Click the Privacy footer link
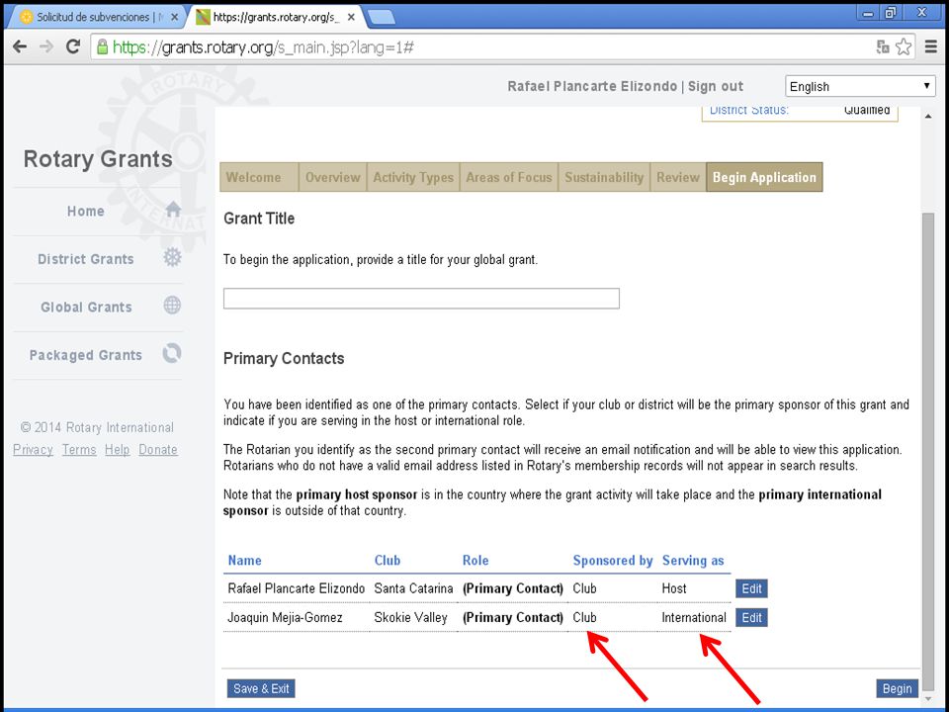The width and height of the screenshot is (949, 712). pos(33,450)
